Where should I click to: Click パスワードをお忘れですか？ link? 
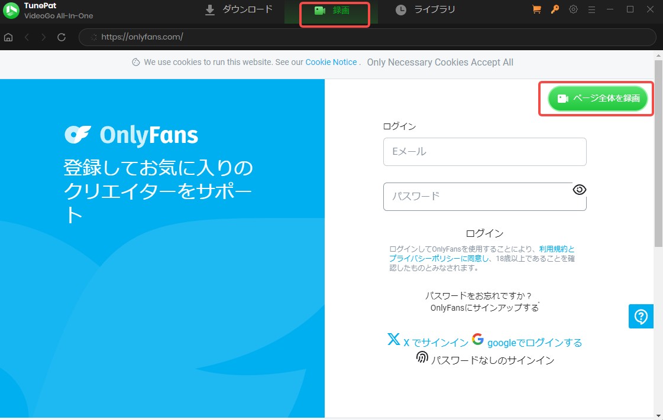pyautogui.click(x=478, y=295)
